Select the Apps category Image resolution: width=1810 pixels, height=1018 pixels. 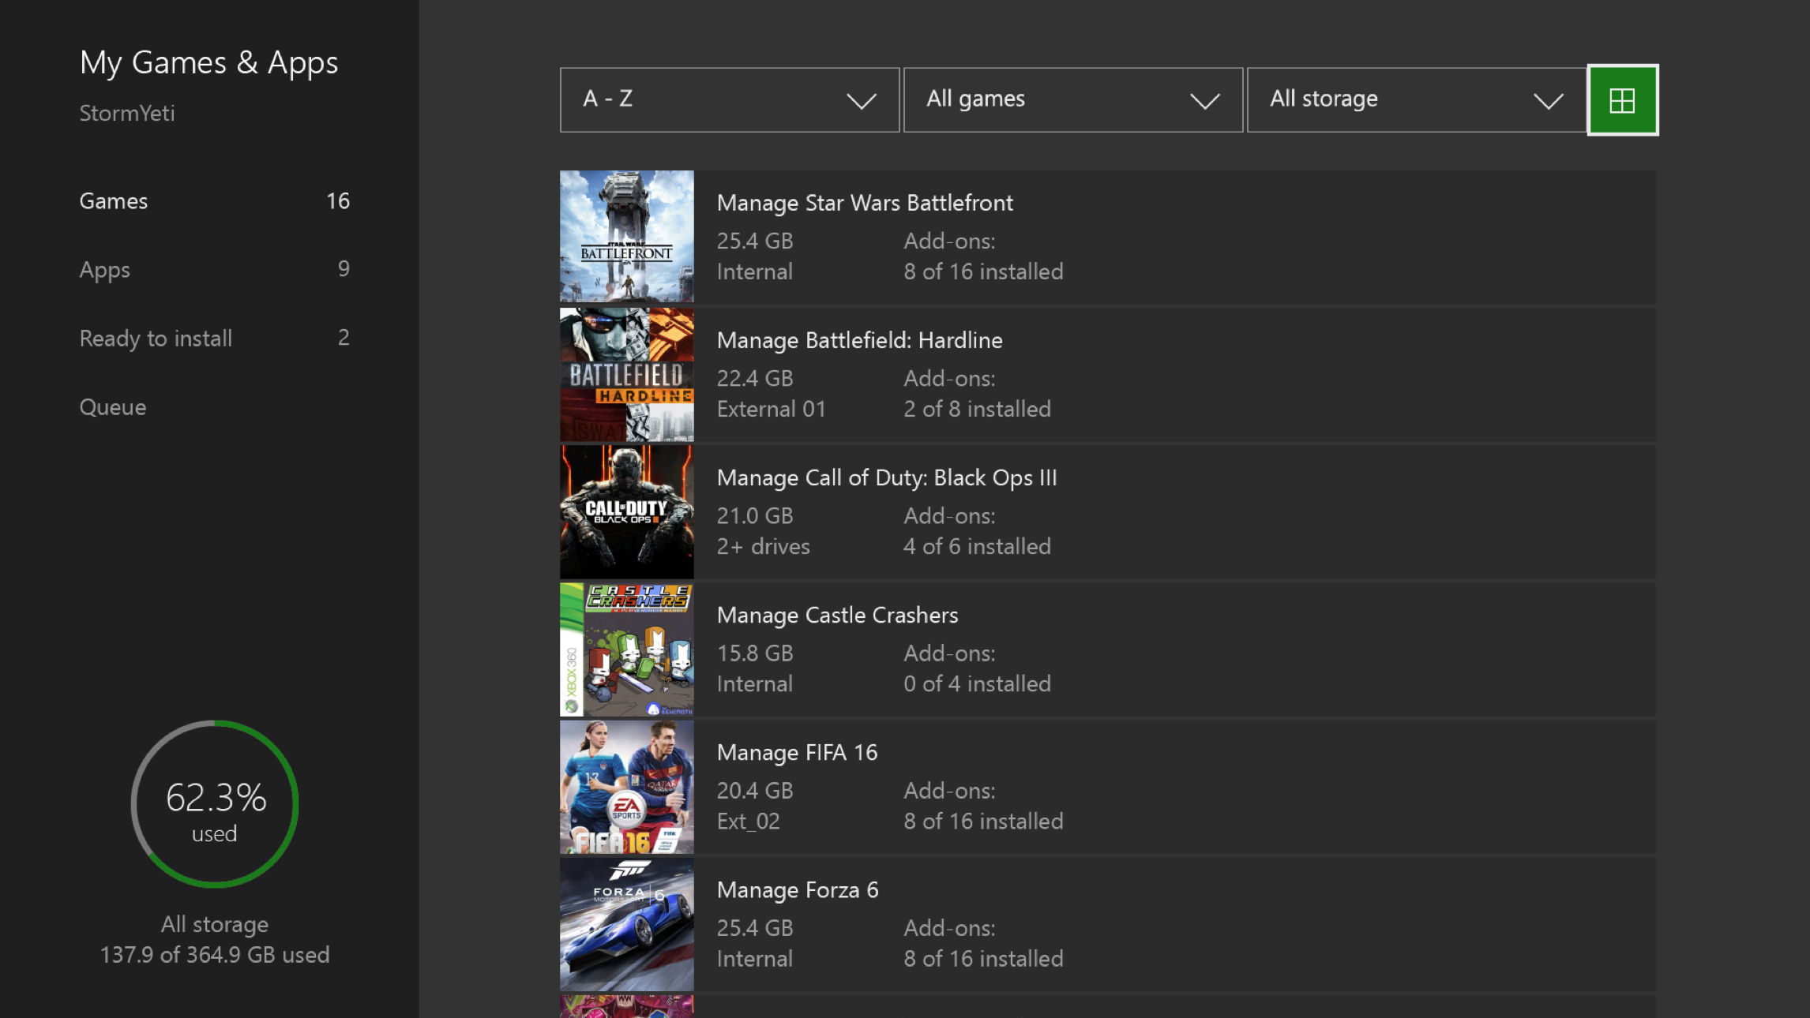click(x=214, y=269)
